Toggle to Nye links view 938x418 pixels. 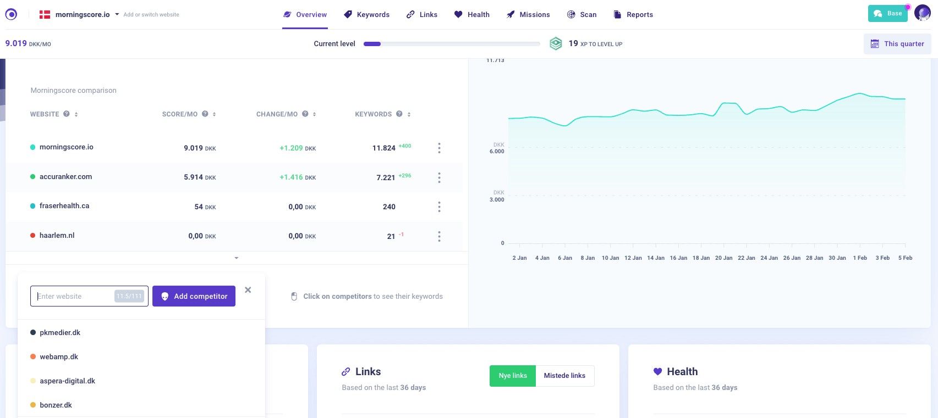point(512,376)
